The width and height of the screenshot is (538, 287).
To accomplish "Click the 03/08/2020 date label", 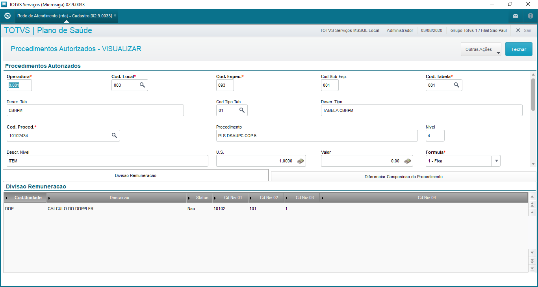I will [x=432, y=30].
